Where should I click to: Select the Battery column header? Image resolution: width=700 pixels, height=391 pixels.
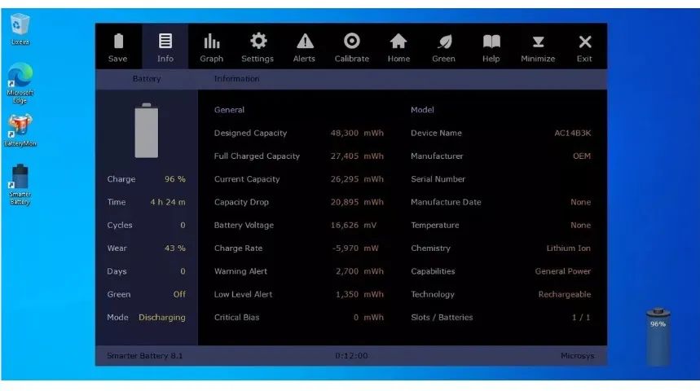click(147, 79)
